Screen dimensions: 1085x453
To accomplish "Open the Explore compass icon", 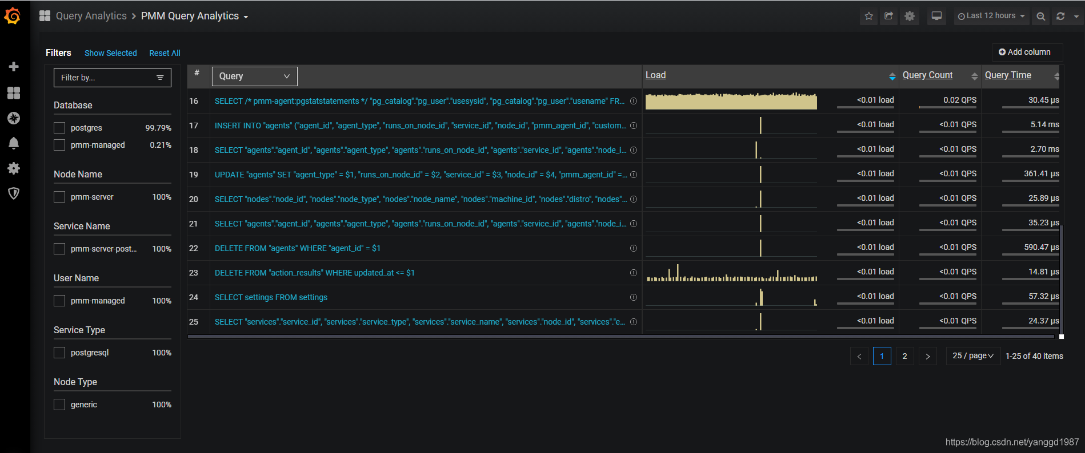I will (x=14, y=118).
